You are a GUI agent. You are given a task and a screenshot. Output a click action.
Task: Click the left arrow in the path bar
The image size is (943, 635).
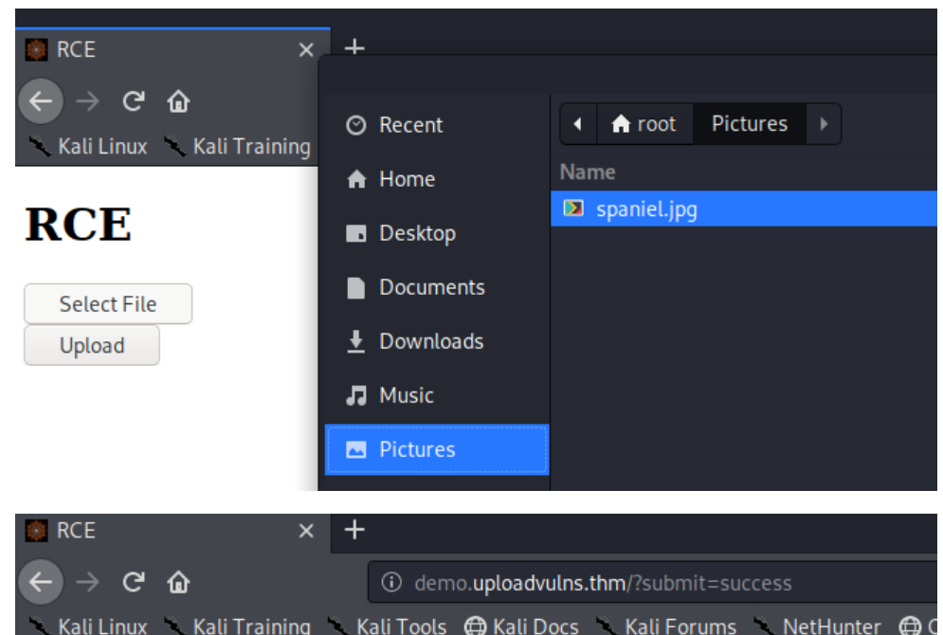pyautogui.click(x=578, y=124)
